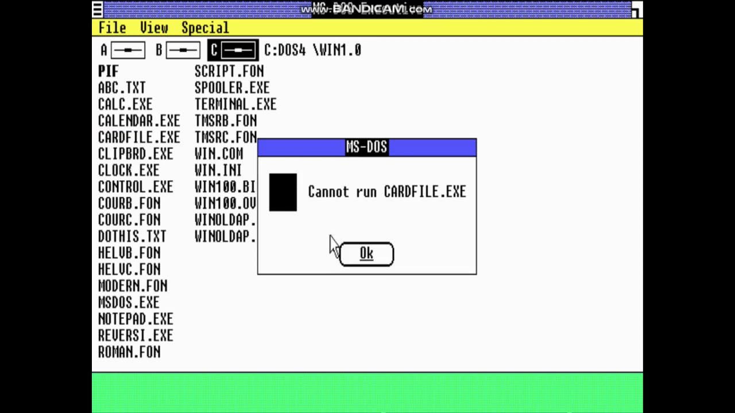Select MSDOS.EXE in the file list
This screenshot has height=413, width=735.
pyautogui.click(x=129, y=303)
